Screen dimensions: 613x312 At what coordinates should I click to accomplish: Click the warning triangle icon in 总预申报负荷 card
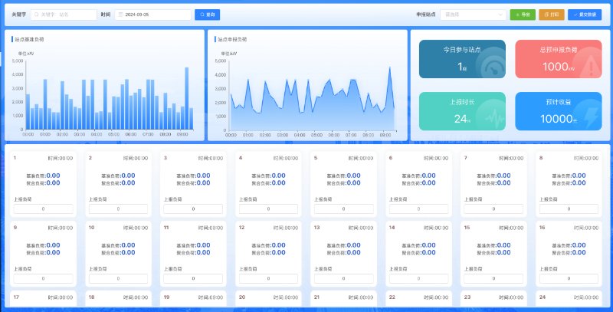pos(586,66)
